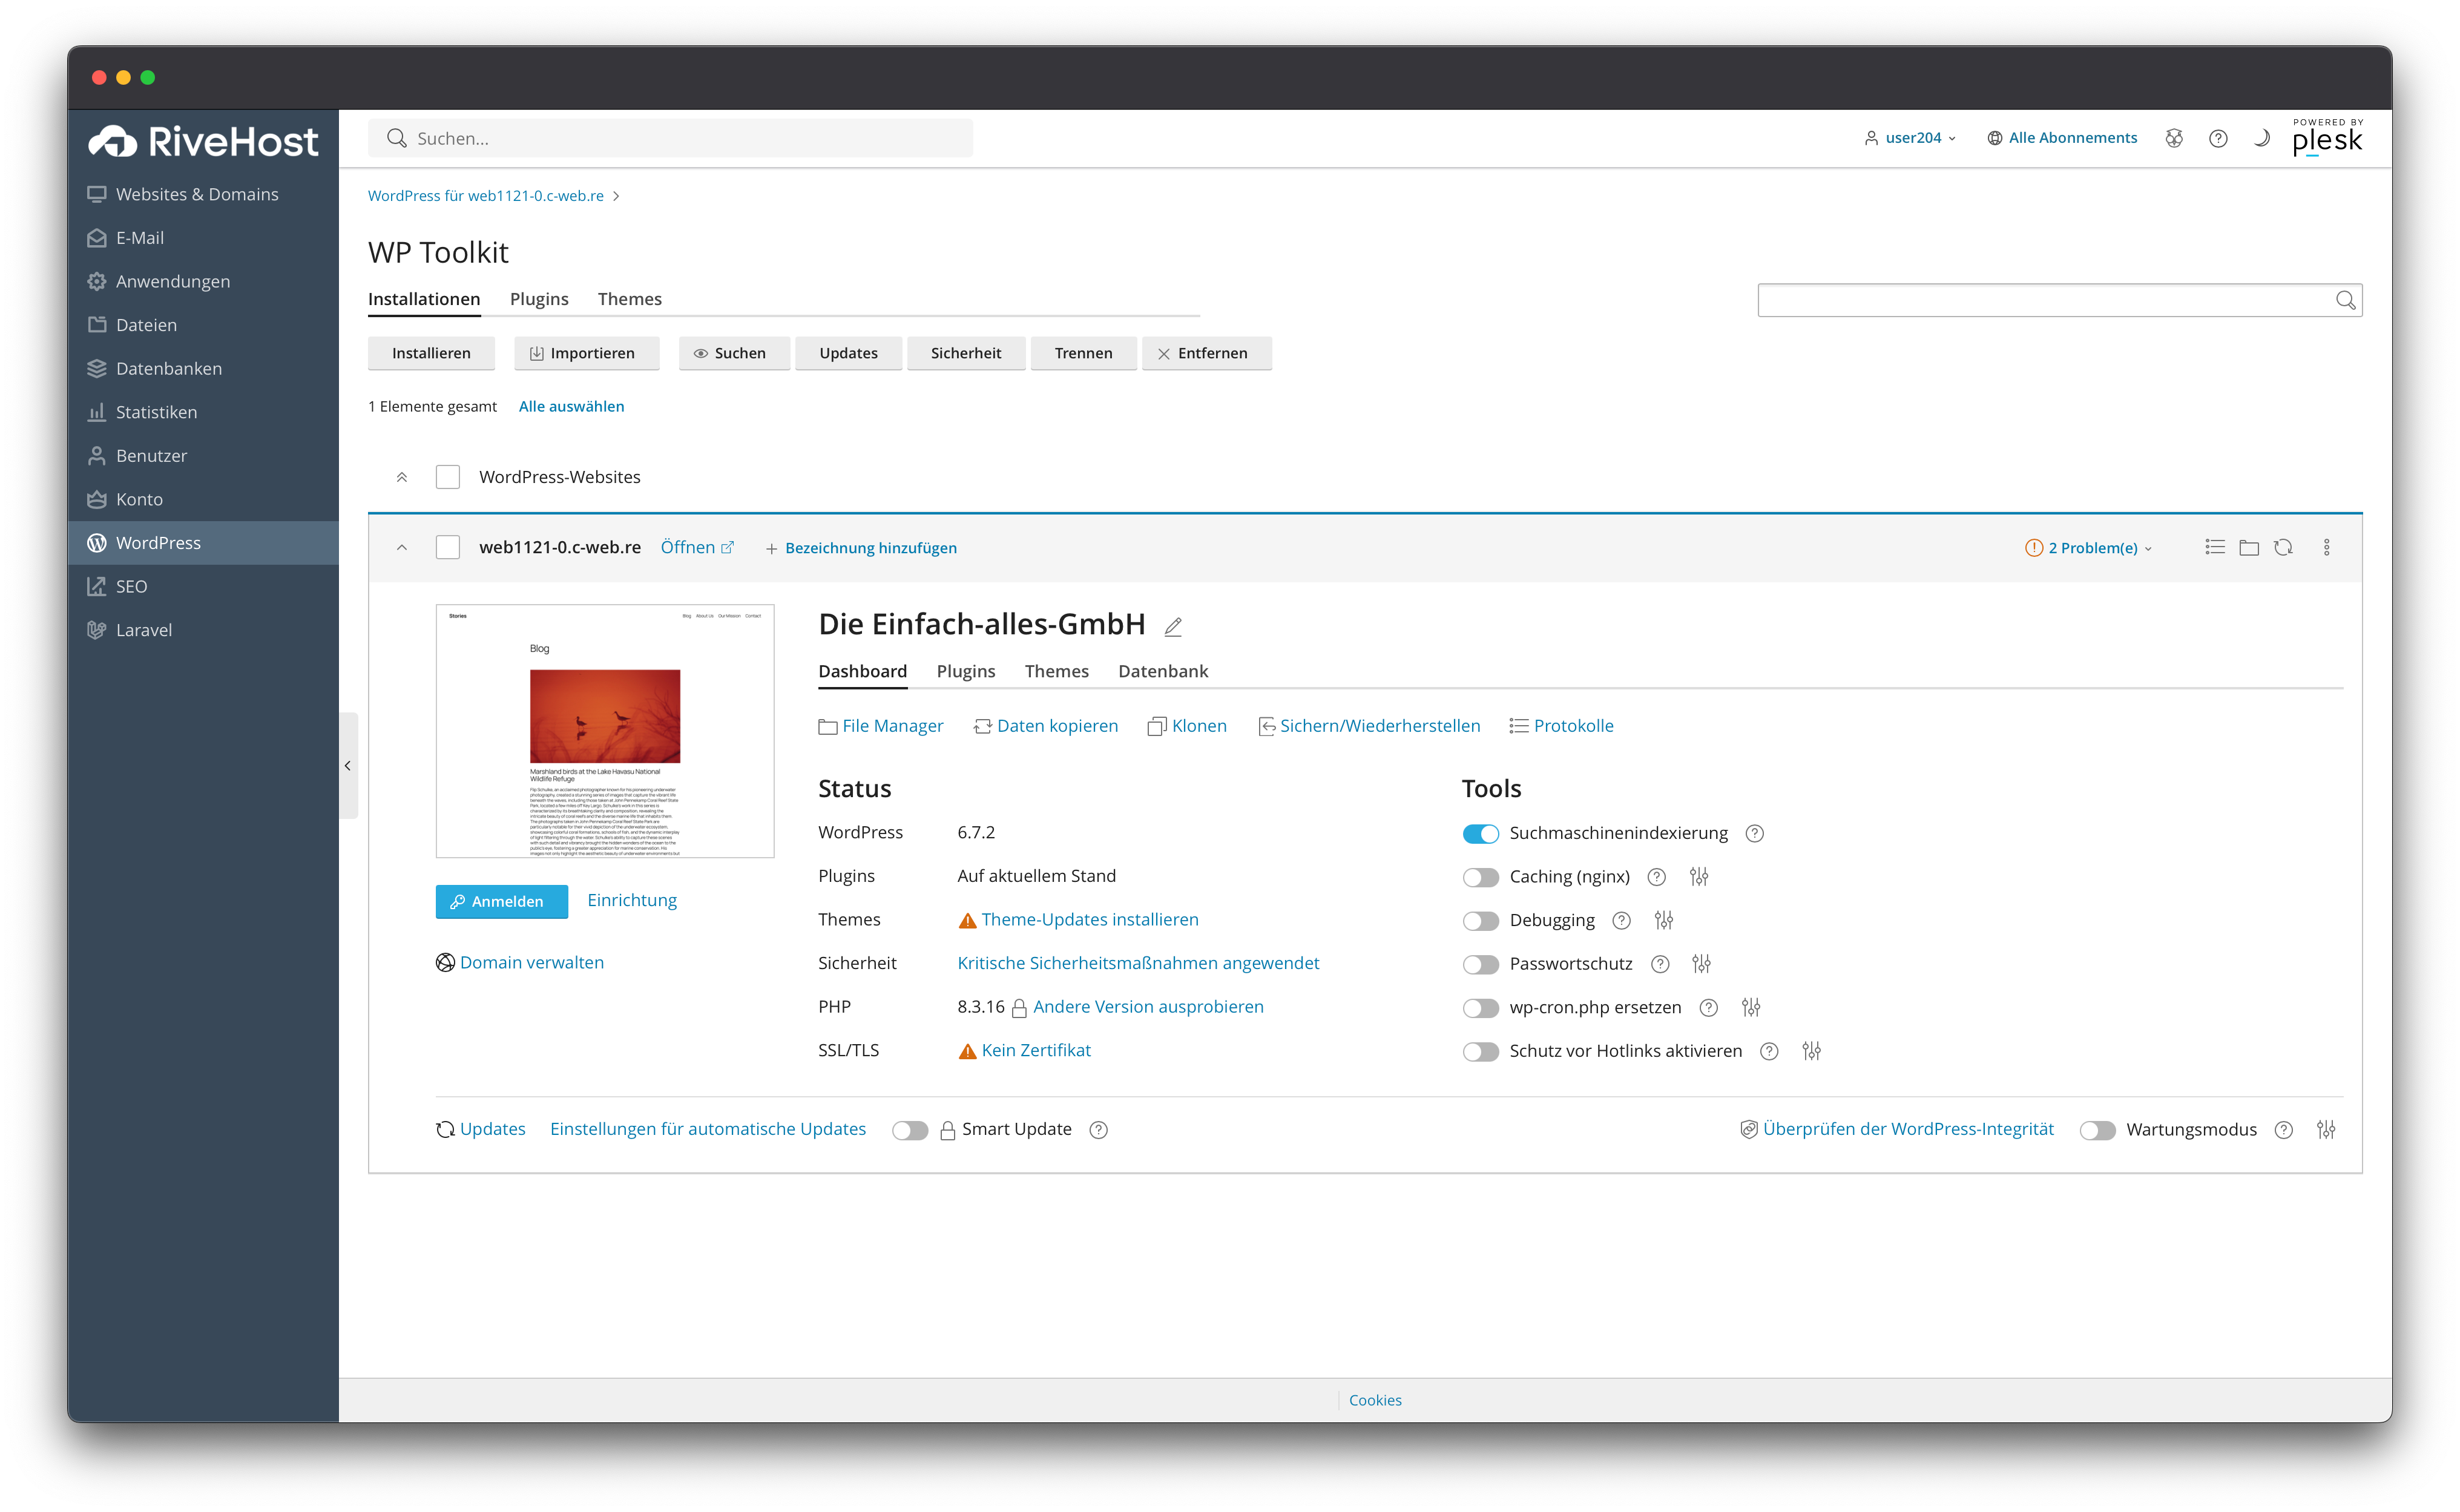
Task: Open Wartungsmodus settings sliders icon
Action: 2326,1129
